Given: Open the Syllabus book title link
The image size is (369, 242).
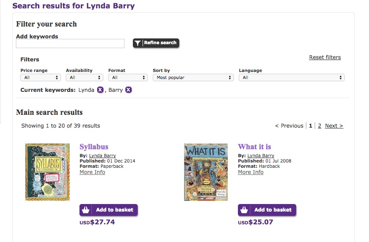Looking at the screenshot, I should pos(94,147).
